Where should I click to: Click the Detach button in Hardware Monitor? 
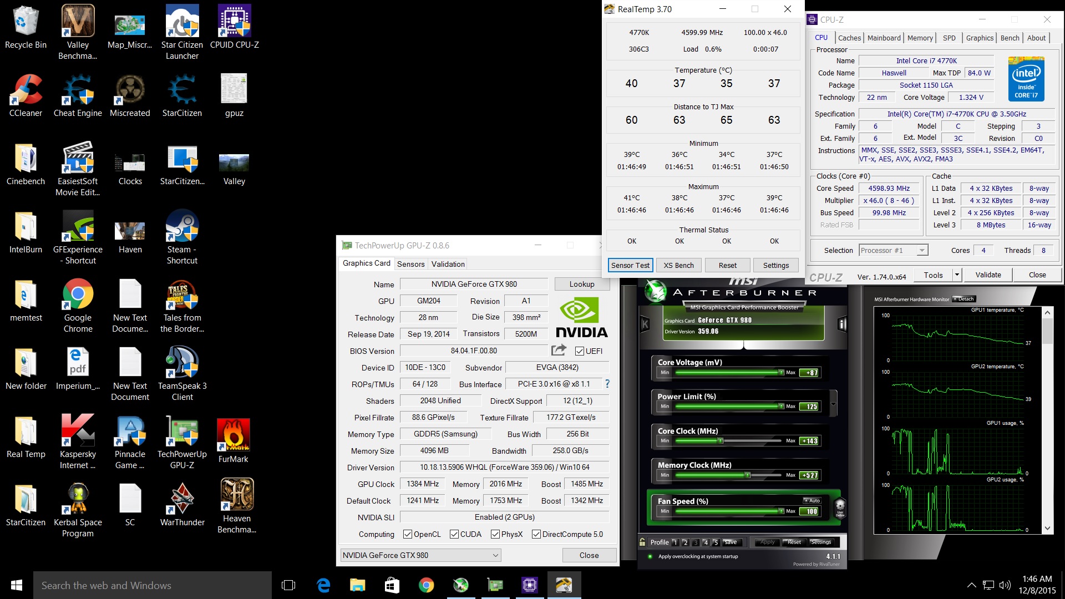[963, 299]
